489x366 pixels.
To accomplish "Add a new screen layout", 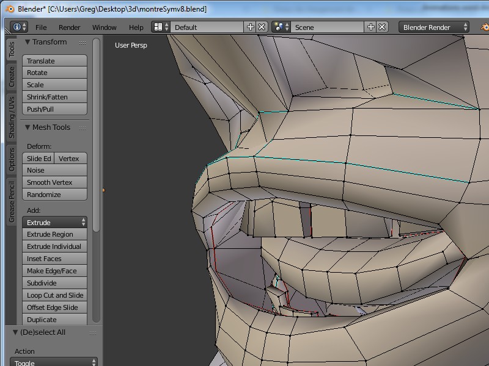I will pyautogui.click(x=250, y=27).
